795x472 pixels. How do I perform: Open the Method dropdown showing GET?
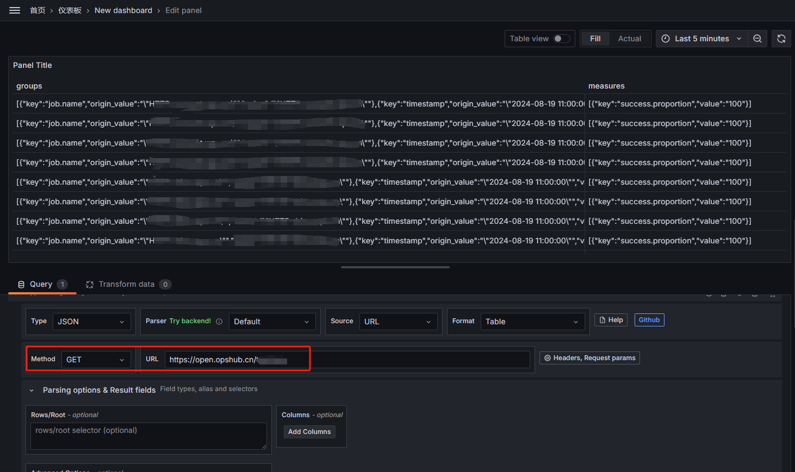[x=96, y=359]
